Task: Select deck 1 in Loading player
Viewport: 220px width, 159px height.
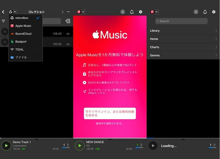Action: (210, 145)
